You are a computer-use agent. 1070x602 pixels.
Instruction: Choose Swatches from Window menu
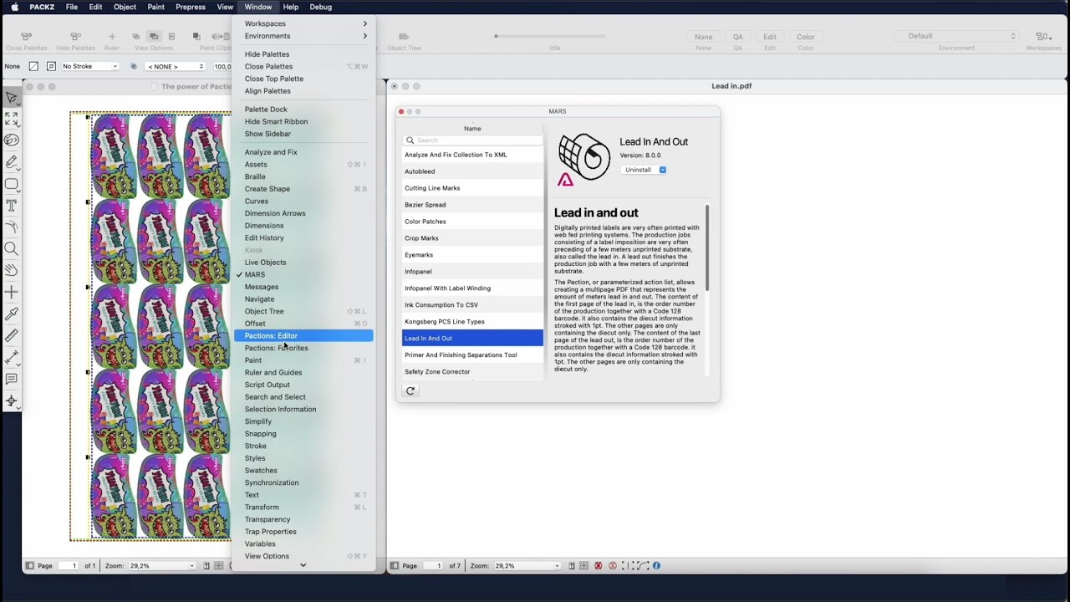(303, 470)
